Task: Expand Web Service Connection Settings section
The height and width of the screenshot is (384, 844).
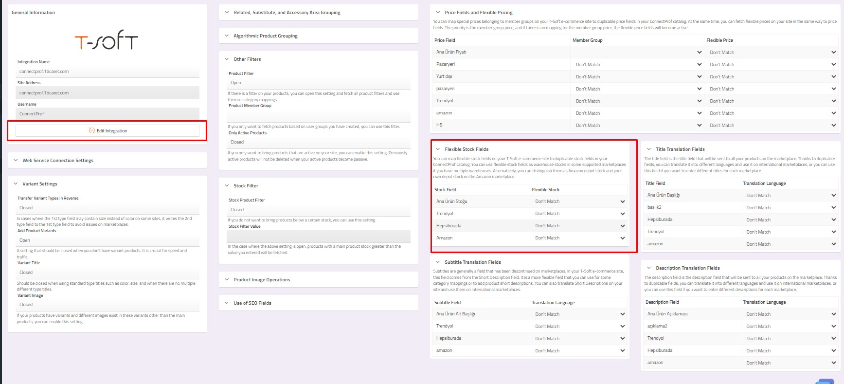Action: click(x=58, y=161)
